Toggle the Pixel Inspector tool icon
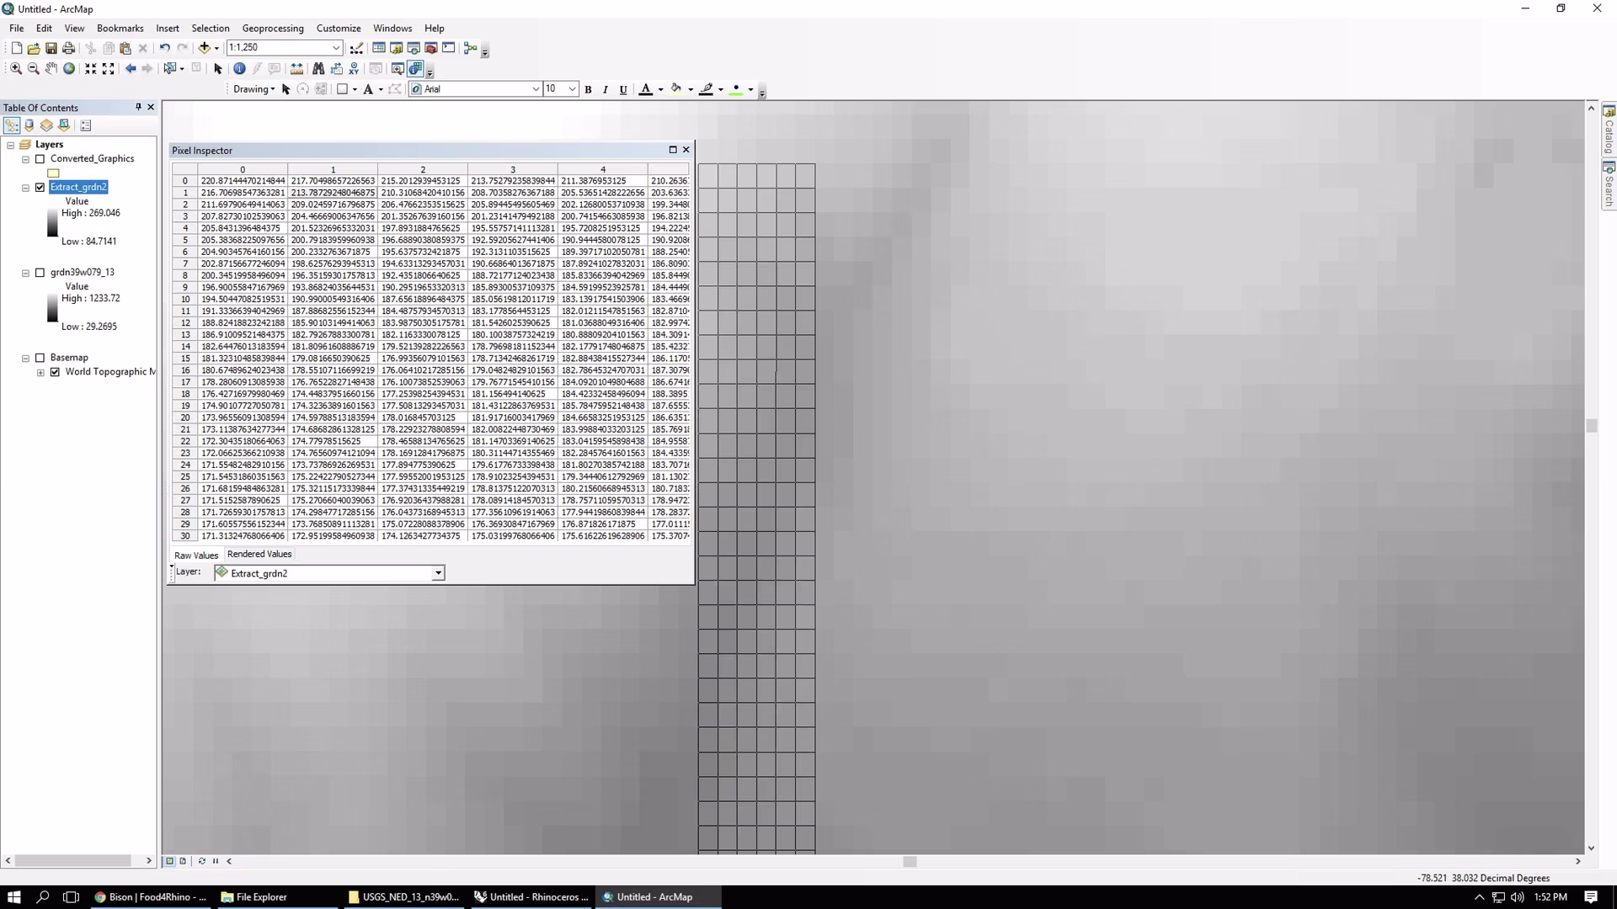Viewport: 1617px width, 909px height. coord(415,69)
